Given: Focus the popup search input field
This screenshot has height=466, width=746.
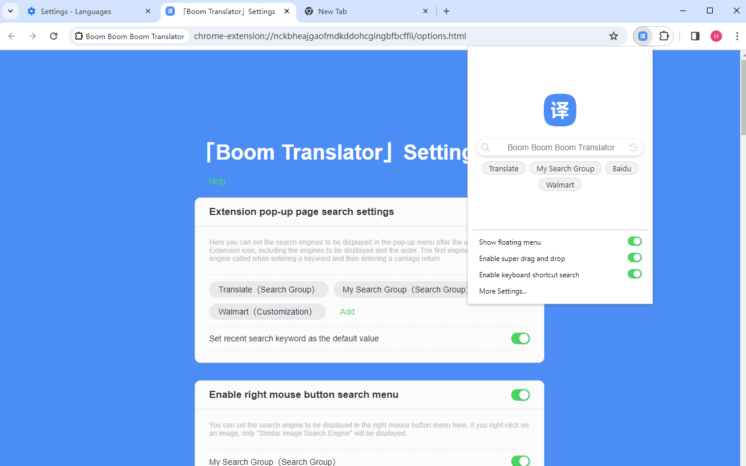Looking at the screenshot, I should point(560,147).
